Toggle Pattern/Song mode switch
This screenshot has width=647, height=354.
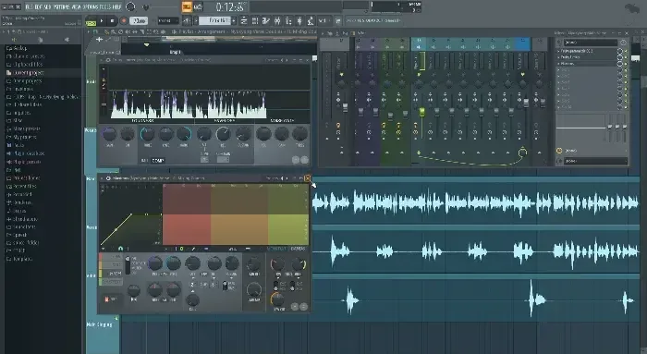[91, 20]
